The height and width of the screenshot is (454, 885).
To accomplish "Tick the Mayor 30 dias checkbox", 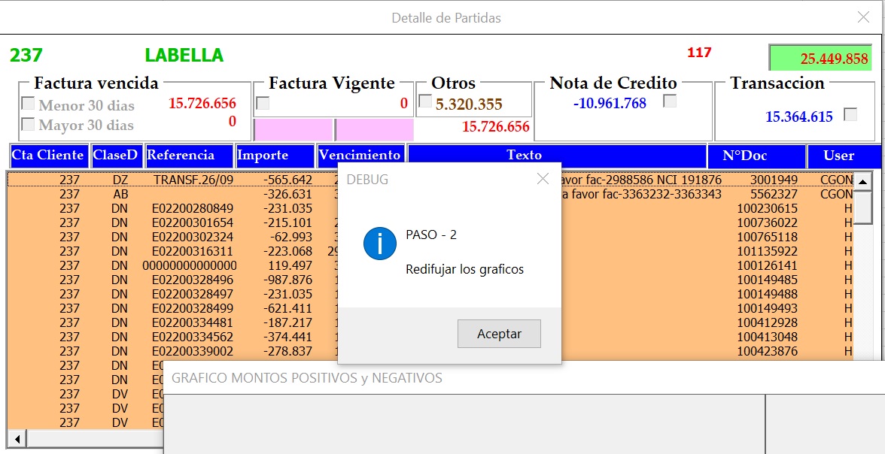I will tap(28, 123).
